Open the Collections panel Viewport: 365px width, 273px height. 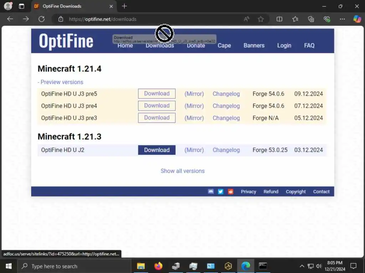[311, 19]
